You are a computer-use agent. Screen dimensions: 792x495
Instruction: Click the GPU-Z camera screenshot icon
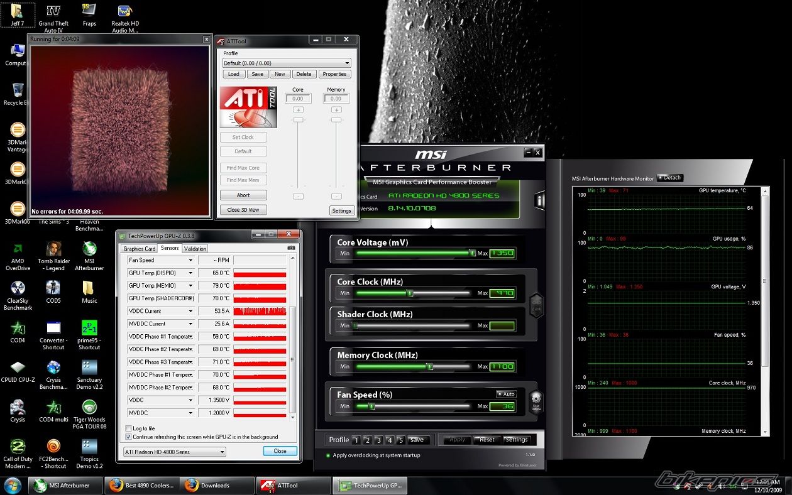(x=291, y=248)
